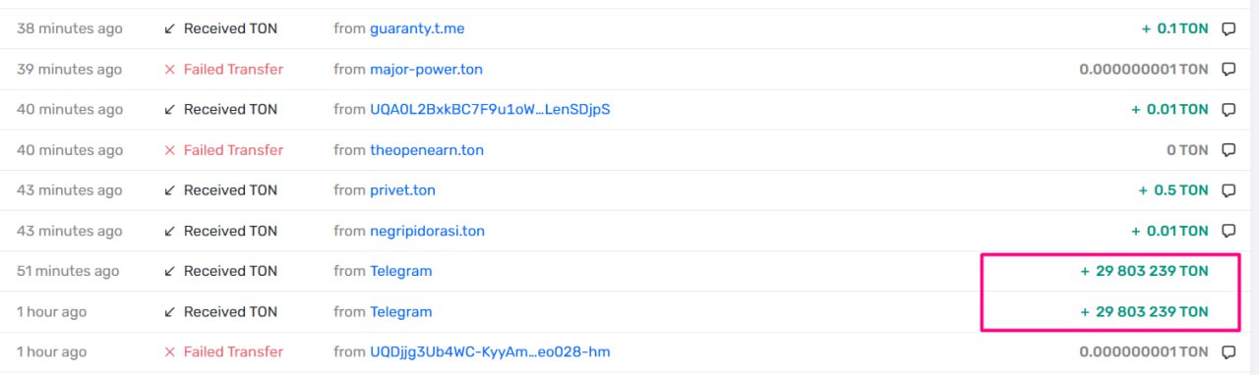Open Telegram sender at 1 hour ago

400,311
